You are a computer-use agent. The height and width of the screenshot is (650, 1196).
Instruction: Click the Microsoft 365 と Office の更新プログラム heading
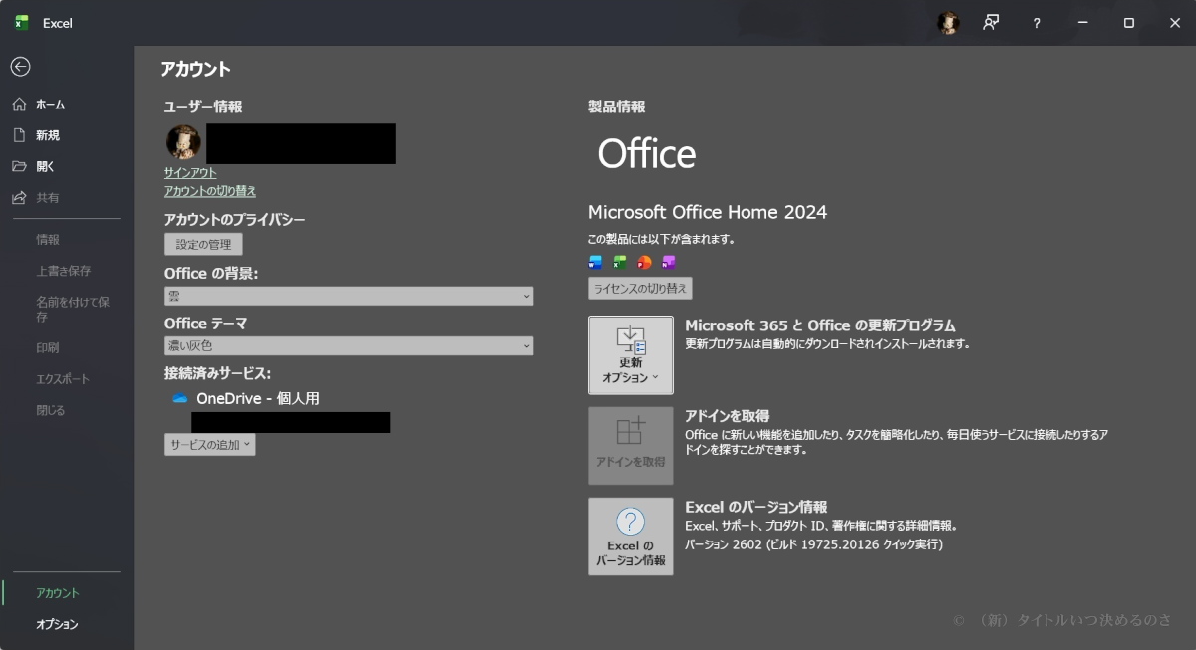820,325
